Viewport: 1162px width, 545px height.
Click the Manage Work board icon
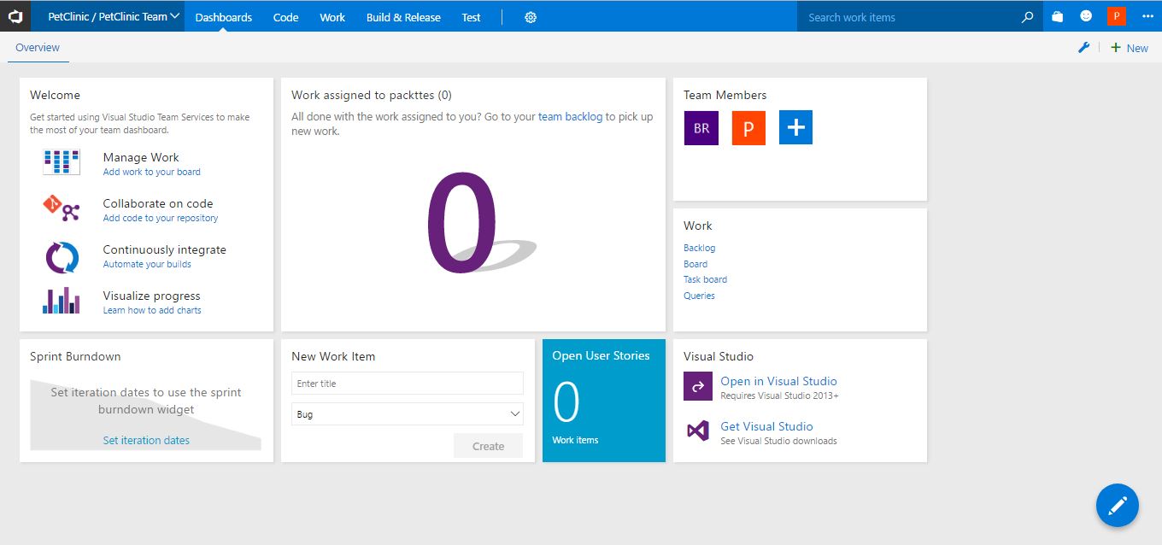[62, 162]
